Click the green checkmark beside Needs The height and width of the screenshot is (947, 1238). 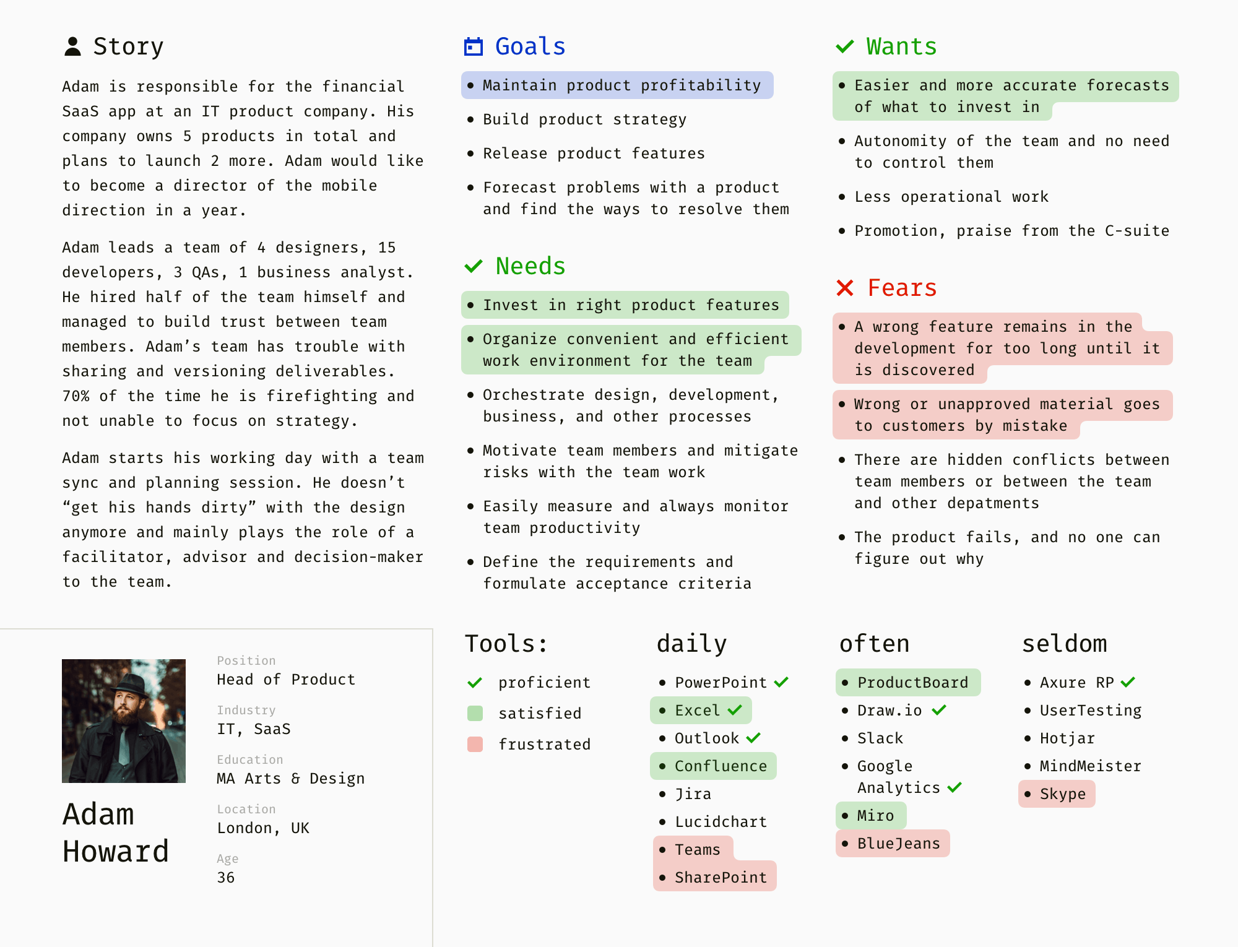click(474, 266)
